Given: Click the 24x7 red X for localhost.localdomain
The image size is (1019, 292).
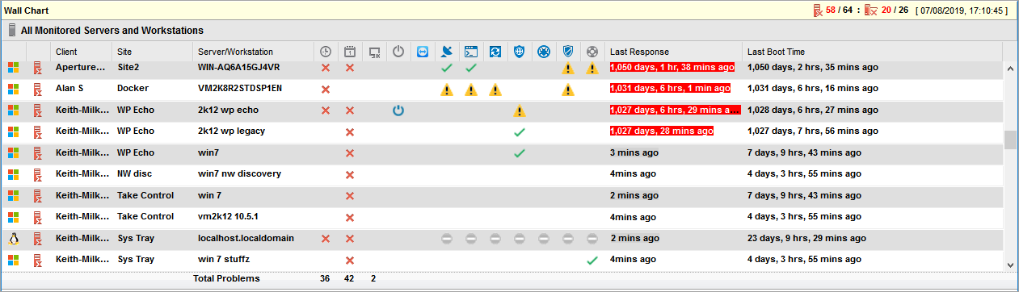Looking at the screenshot, I should point(326,239).
